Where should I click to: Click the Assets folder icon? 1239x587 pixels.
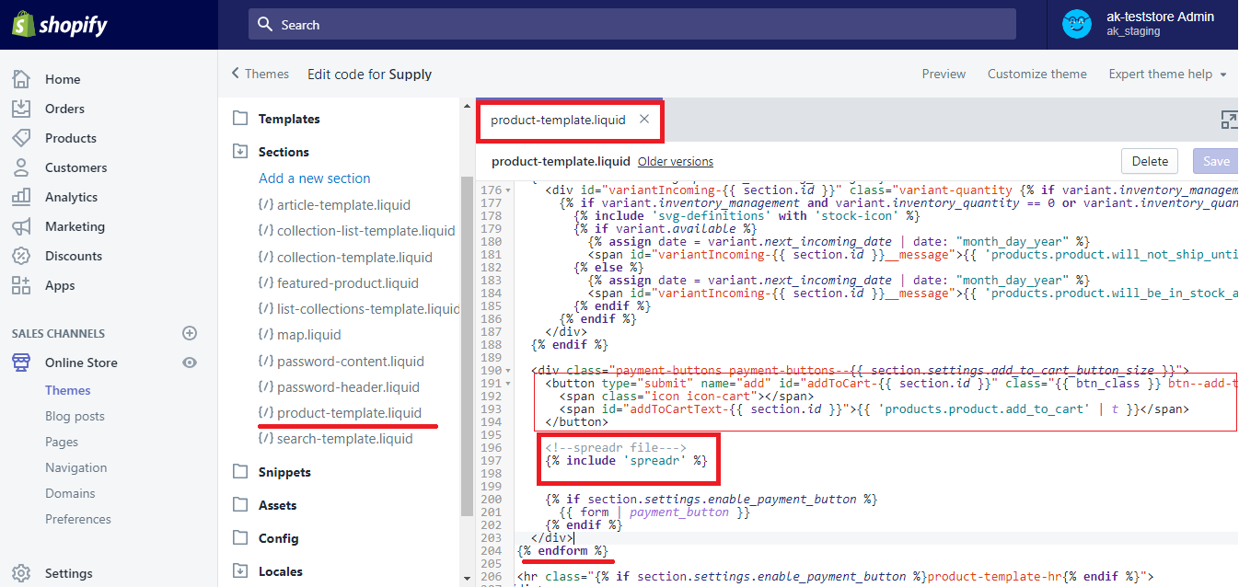click(x=240, y=505)
